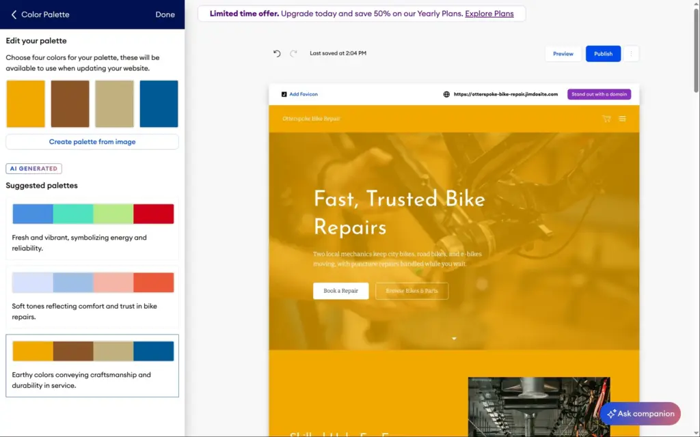This screenshot has width=700, height=437.
Task: Click Create palette from image button
Action: click(92, 142)
